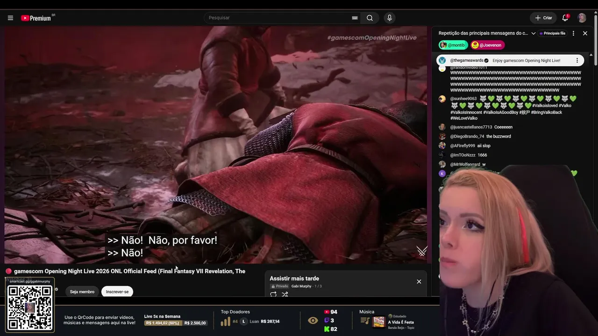Open the on-screen keyboard in search bar
Viewport: 598px width, 336px height.
pyautogui.click(x=355, y=18)
